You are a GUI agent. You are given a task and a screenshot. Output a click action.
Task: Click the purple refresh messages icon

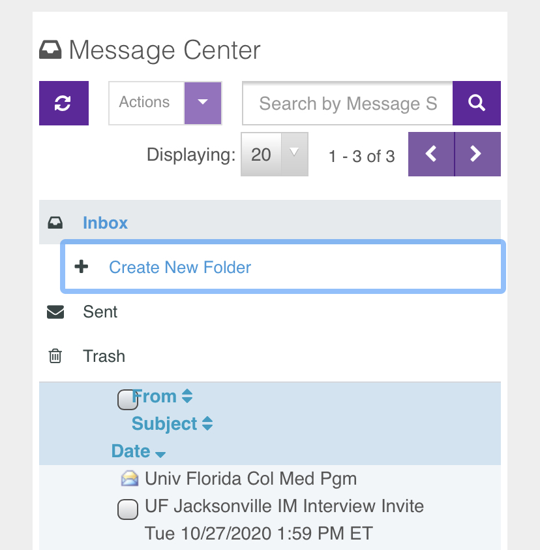click(63, 103)
